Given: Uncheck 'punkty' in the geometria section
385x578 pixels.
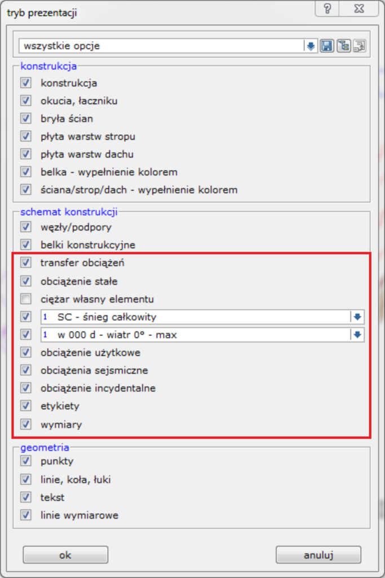Looking at the screenshot, I should 25,461.
